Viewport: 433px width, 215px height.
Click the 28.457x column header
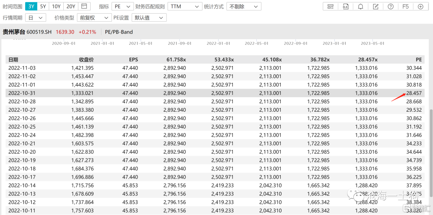point(368,60)
